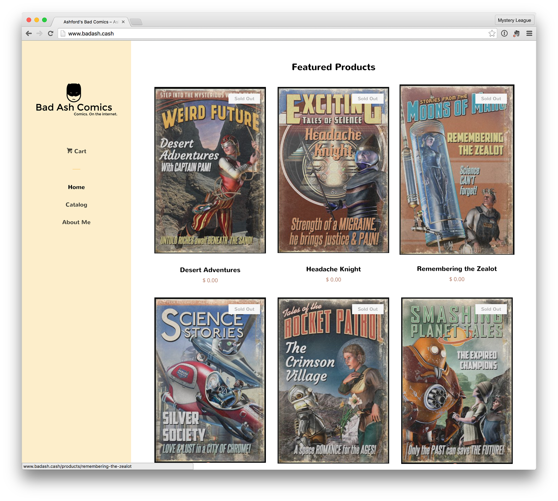Select the Home navigation item
The height and width of the screenshot is (501, 558).
(76, 187)
